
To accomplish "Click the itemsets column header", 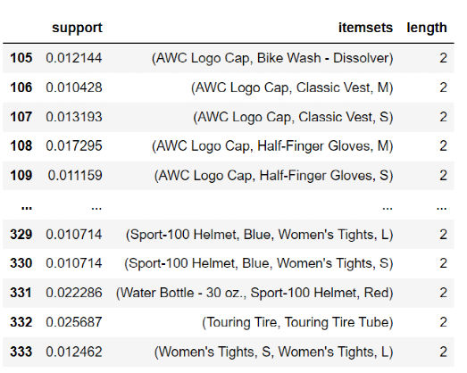I will (x=365, y=28).
